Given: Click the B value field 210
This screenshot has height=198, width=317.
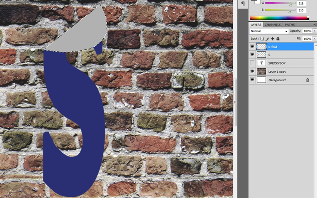Looking at the screenshot, I should click(302, 10).
